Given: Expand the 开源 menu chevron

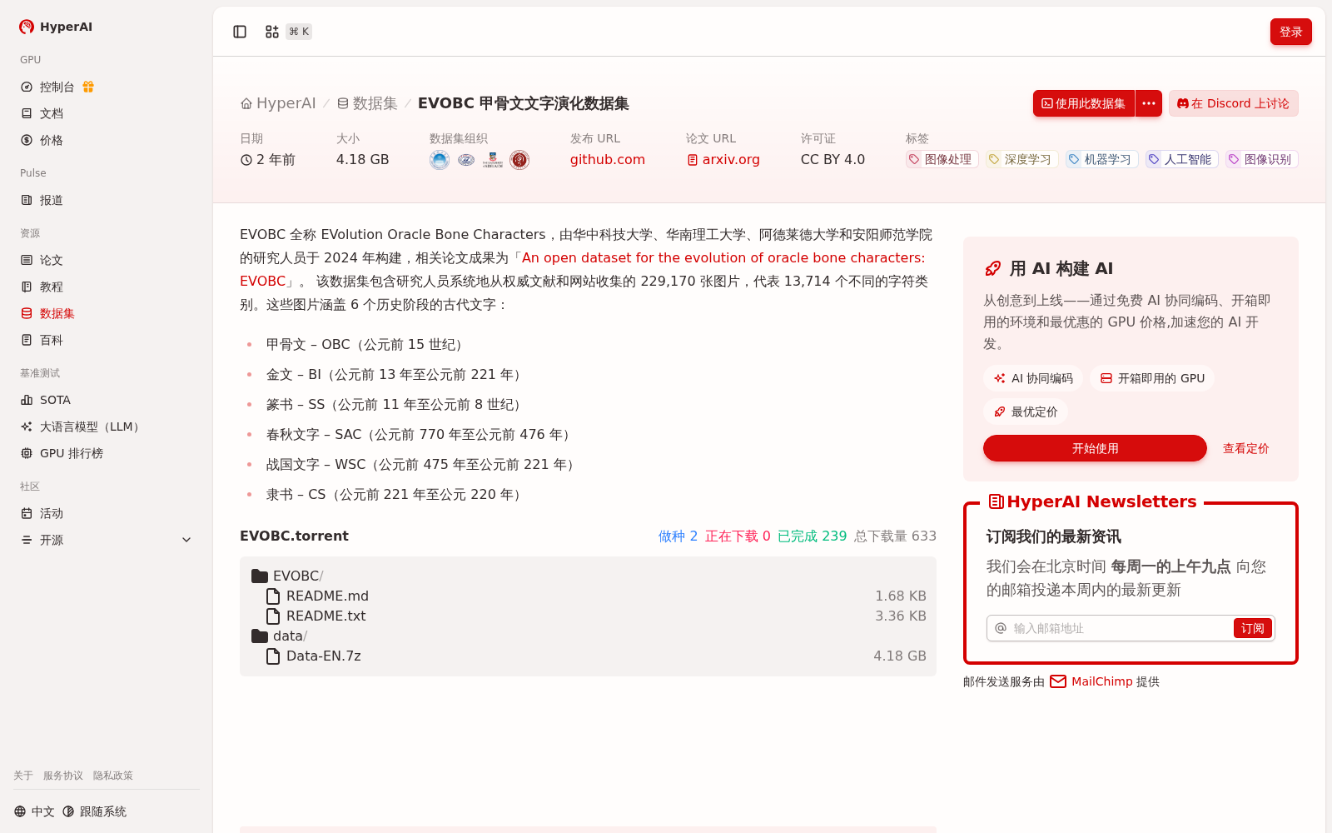Looking at the screenshot, I should point(186,540).
